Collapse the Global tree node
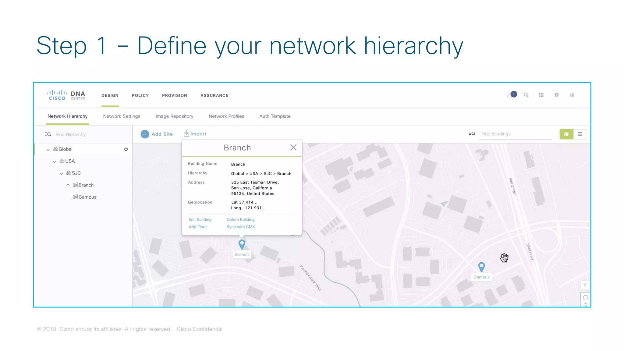Viewport: 624px width, 351px height. coord(48,150)
